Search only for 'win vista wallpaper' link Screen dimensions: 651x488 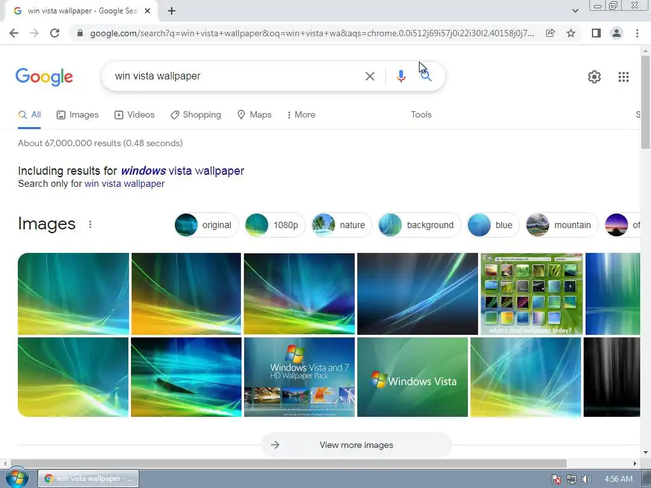[125, 184]
